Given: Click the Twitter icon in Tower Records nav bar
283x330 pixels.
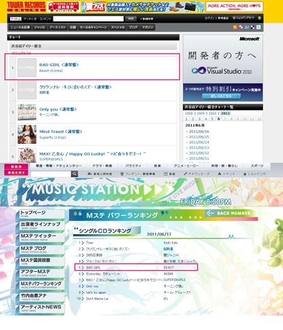Looking at the screenshot, I should [258, 27].
